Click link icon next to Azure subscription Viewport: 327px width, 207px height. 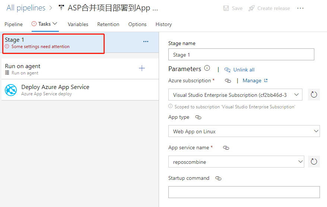coord(228,81)
